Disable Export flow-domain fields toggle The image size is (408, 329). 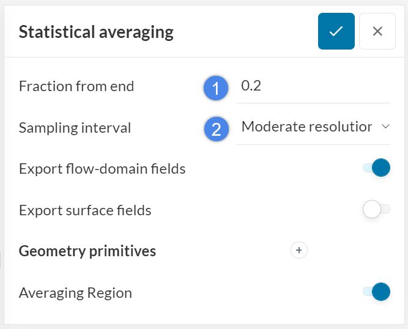(x=376, y=168)
